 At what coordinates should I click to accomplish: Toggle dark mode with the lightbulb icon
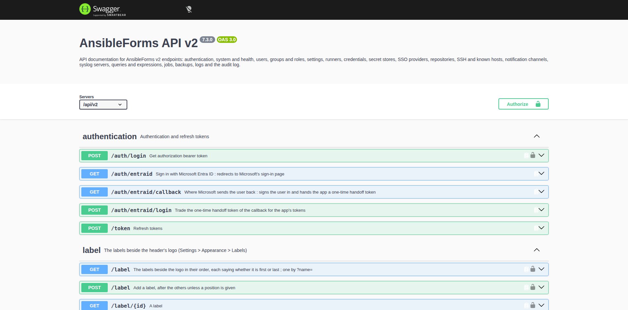pyautogui.click(x=189, y=9)
